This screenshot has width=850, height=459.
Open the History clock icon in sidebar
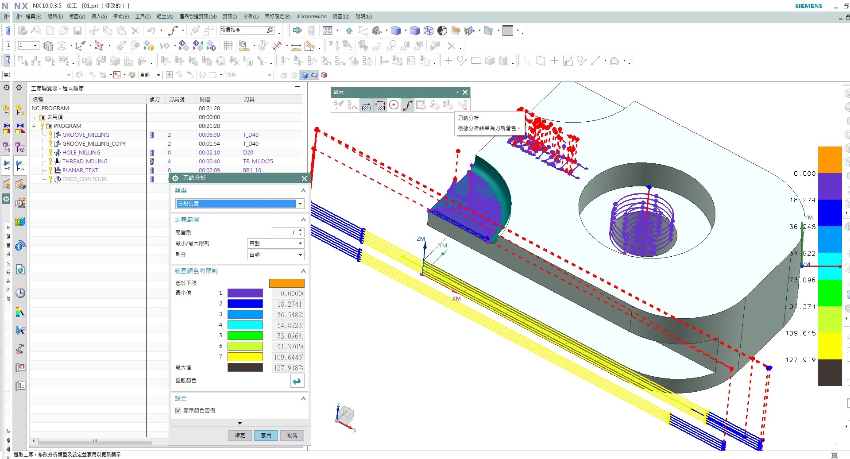click(20, 293)
